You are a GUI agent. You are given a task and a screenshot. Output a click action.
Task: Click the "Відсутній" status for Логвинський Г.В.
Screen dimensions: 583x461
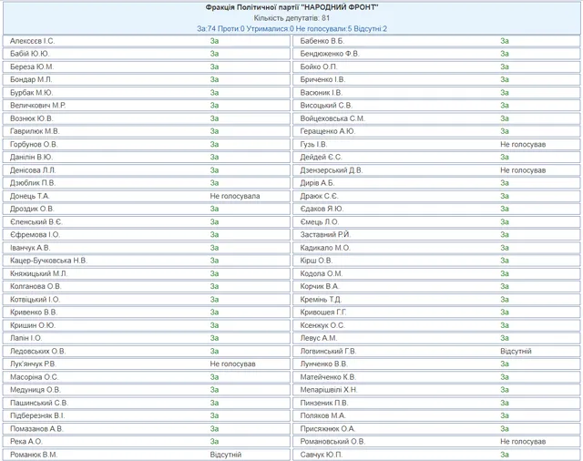coord(516,351)
